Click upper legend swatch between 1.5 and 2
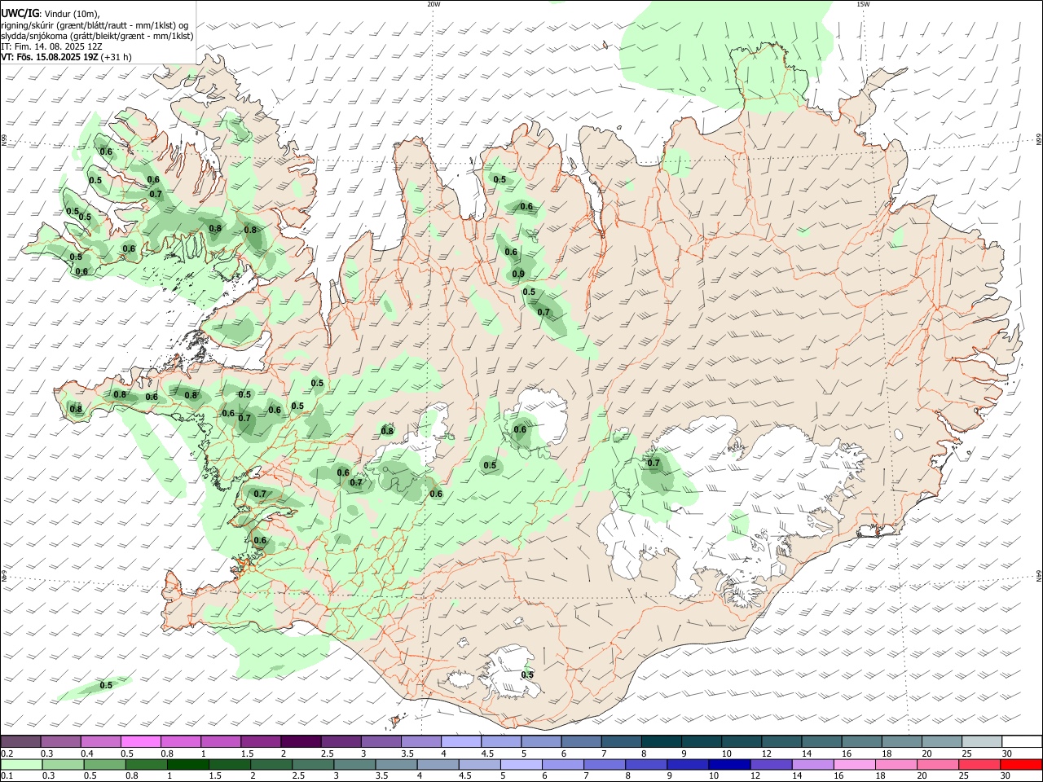 click(261, 742)
